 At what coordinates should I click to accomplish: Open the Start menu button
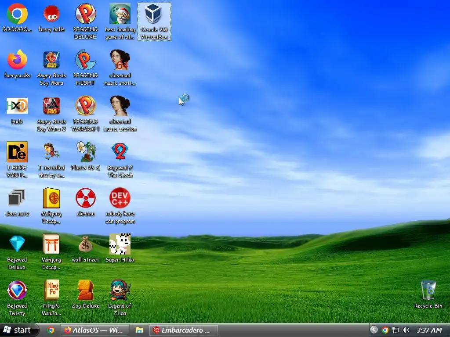click(19, 330)
